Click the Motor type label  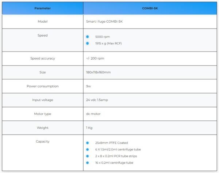[x=43, y=114]
